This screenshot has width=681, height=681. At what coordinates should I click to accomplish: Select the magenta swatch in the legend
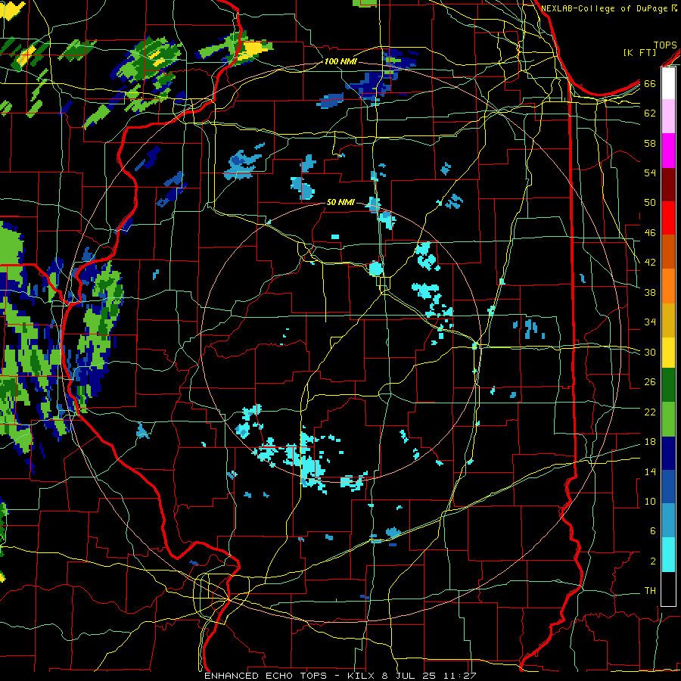pos(668,151)
